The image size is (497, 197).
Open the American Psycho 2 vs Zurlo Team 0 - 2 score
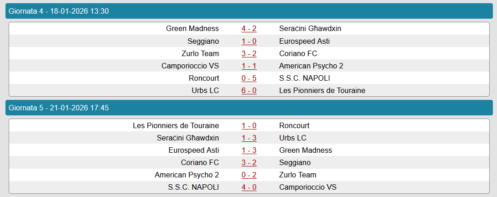tap(249, 175)
